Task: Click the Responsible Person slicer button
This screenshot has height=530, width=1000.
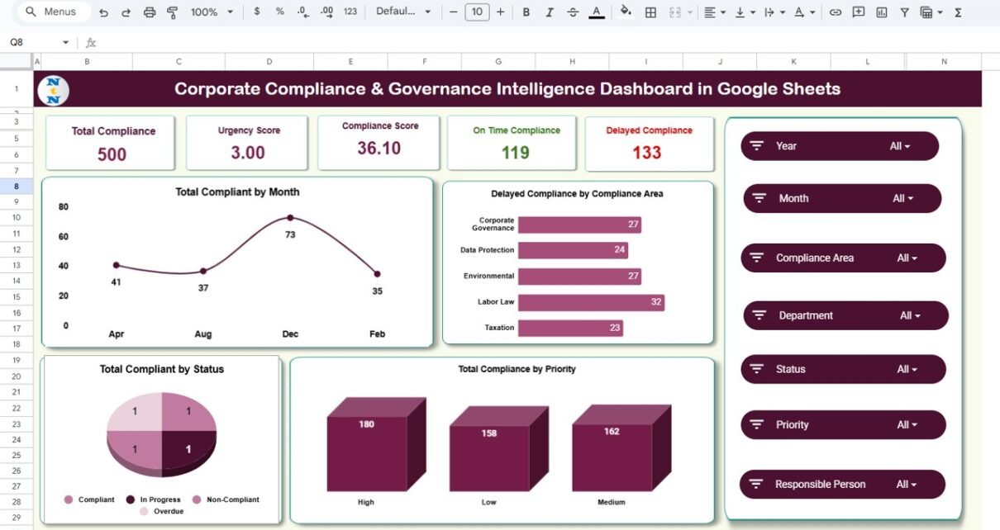Action: point(842,485)
